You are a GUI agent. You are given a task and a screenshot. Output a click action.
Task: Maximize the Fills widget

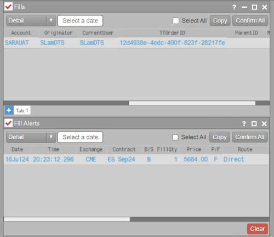(254, 7)
